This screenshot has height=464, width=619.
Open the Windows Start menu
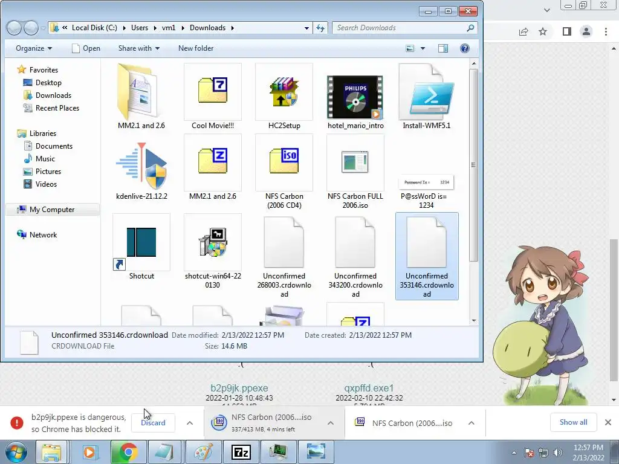16,452
